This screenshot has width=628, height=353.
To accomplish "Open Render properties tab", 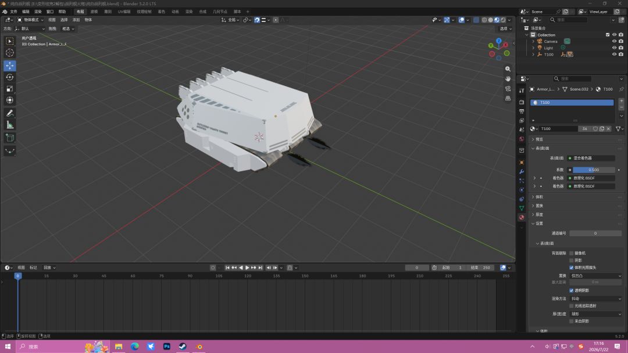I will click(522, 102).
